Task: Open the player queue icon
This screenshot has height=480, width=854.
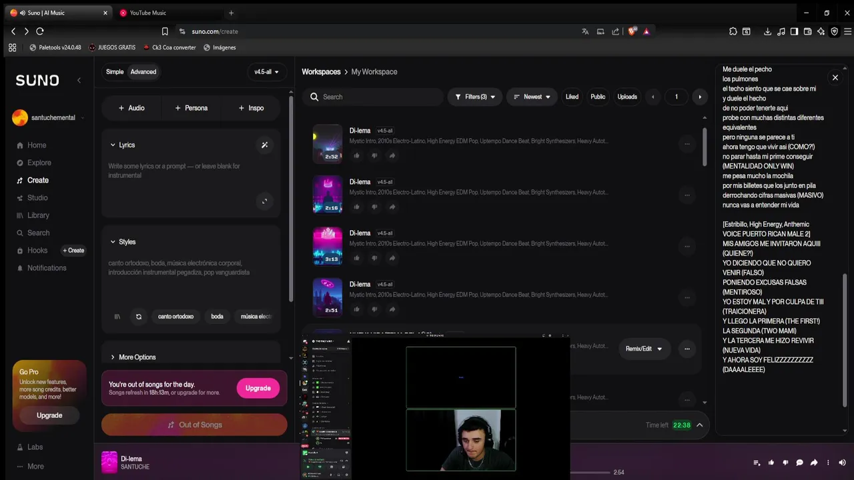Action: 757,463
